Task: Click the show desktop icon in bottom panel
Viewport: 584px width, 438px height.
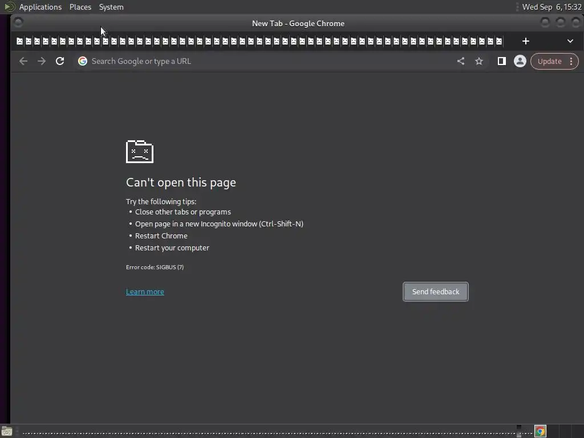Action: pos(7,431)
